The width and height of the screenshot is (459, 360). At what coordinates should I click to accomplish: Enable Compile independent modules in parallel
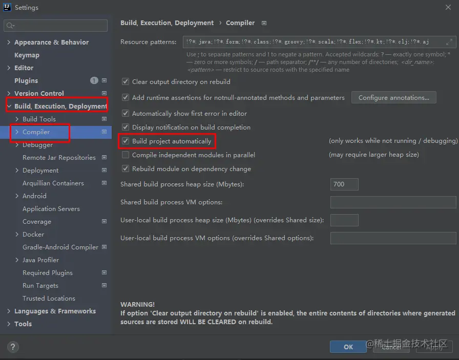pos(126,155)
